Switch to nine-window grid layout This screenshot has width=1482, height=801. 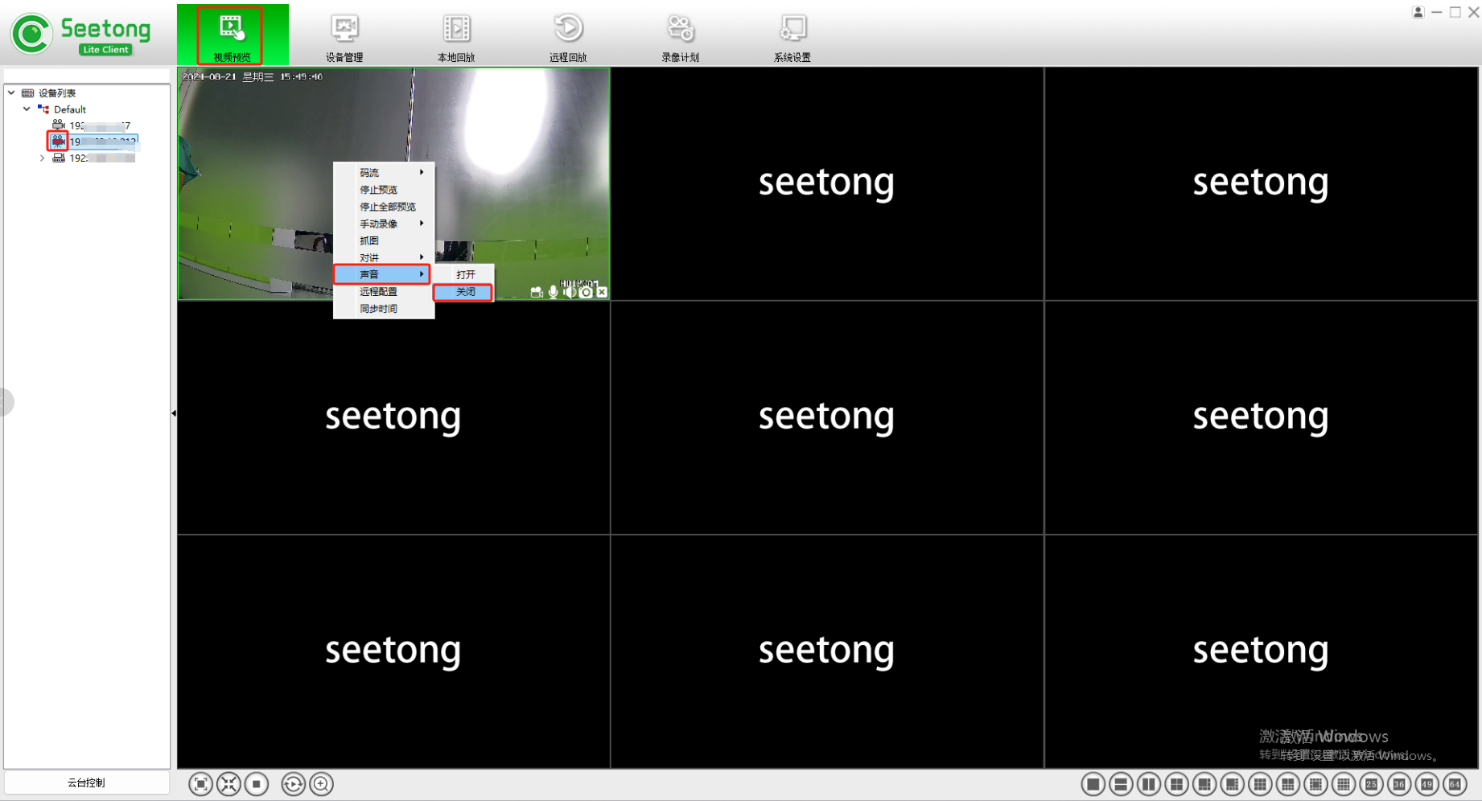tap(1260, 784)
